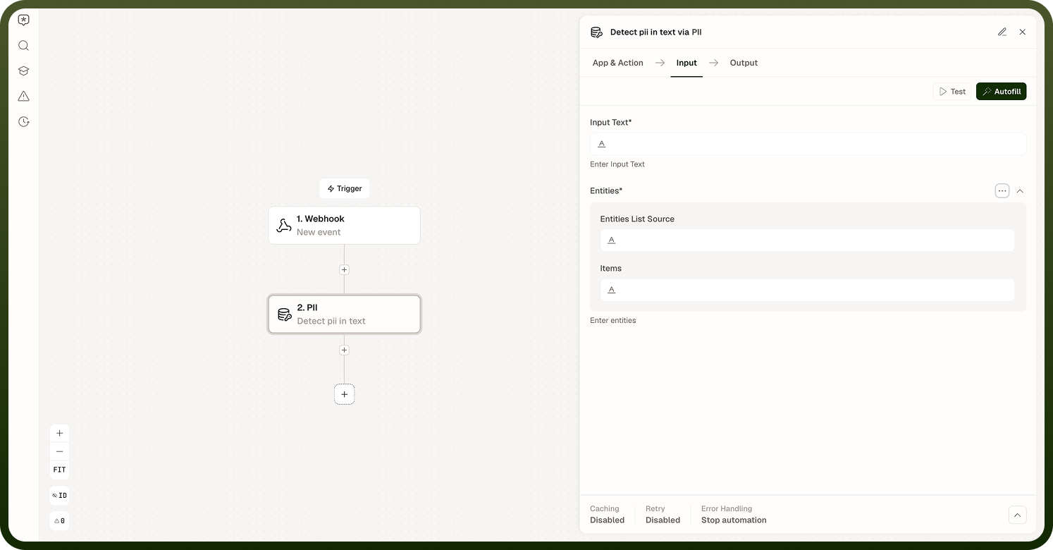Screen dimensions: 1053x550
Task: Open the warning triangle sidebar icon
Action: tap(23, 97)
